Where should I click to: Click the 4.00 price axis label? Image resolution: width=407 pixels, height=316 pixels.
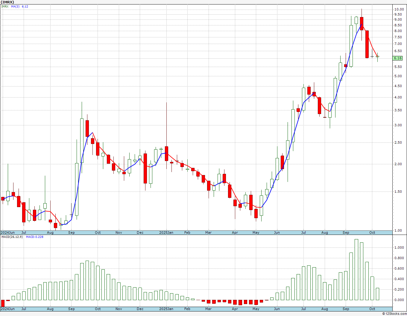[x=398, y=97]
